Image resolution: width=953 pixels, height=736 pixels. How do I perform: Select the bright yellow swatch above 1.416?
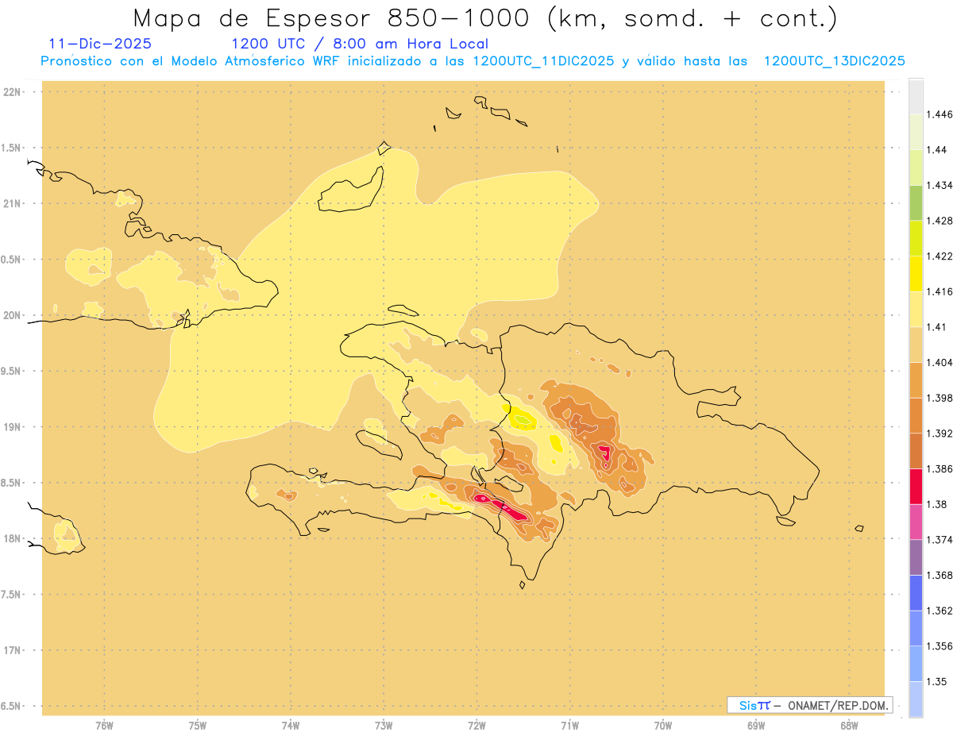pyautogui.click(x=916, y=273)
